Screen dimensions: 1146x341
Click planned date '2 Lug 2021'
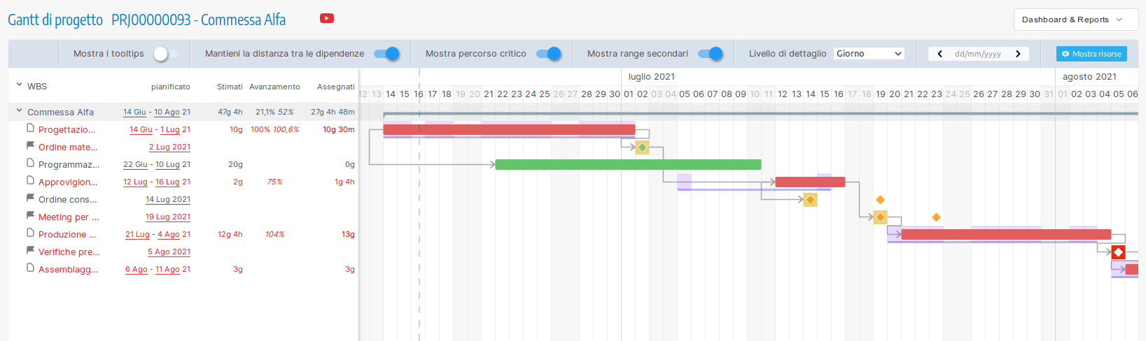(x=169, y=147)
